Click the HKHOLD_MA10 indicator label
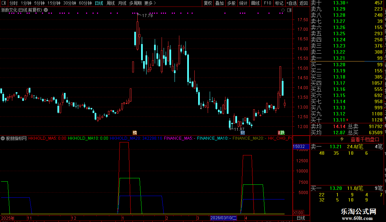This screenshot has height=222, width=386. click(x=88, y=138)
